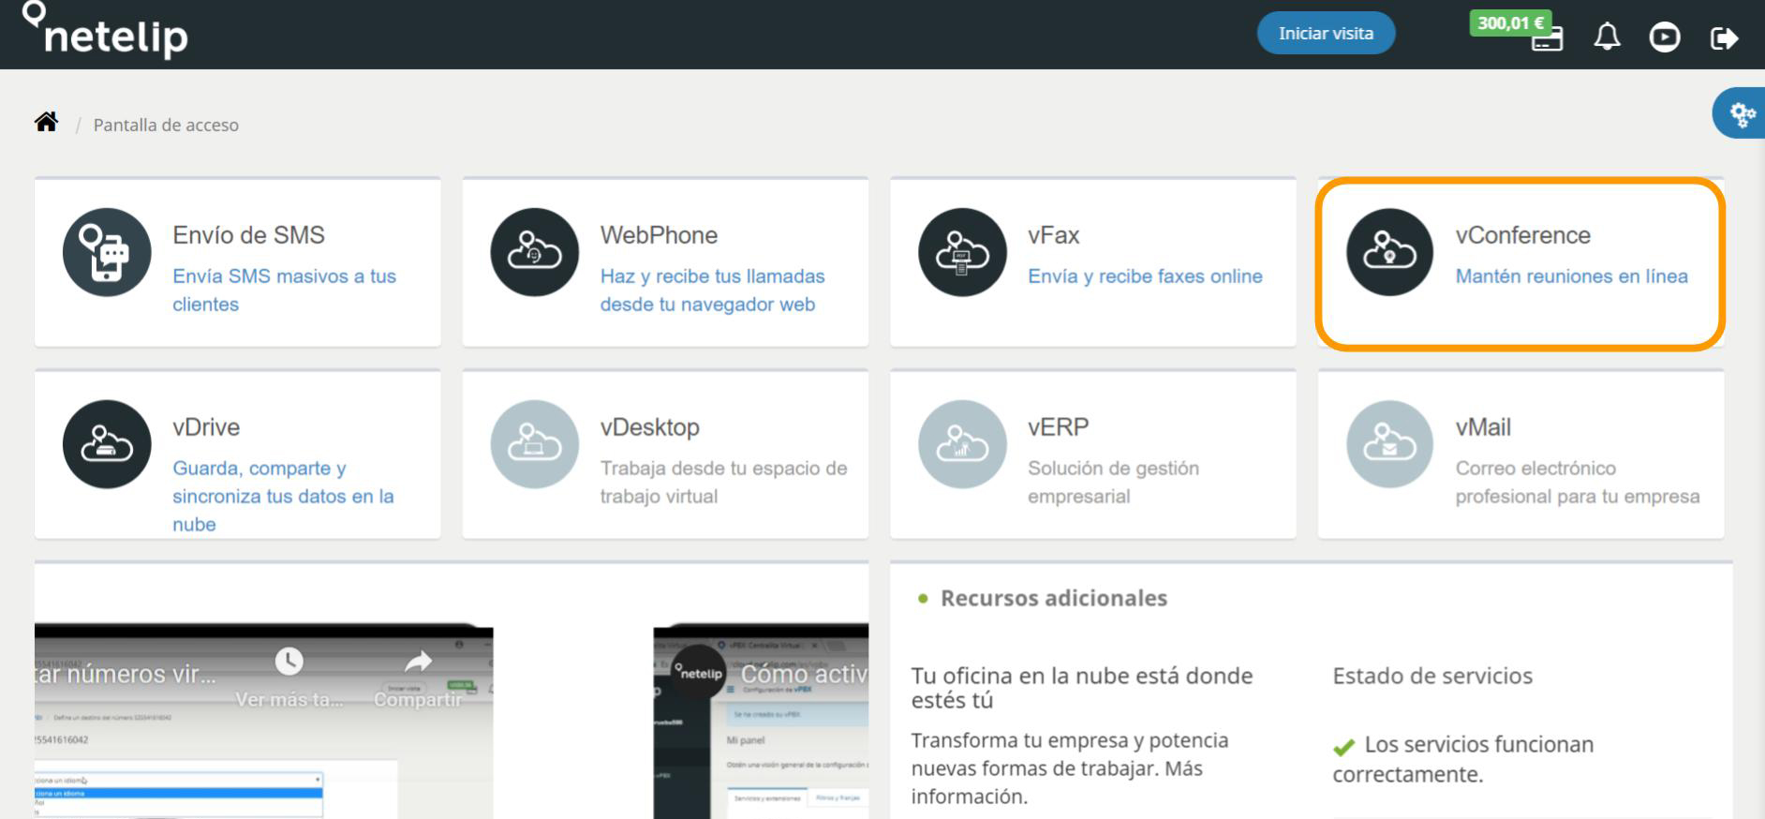Click 'Solución de gestión empresarial' text
Image resolution: width=1765 pixels, height=819 pixels.
point(1113,482)
